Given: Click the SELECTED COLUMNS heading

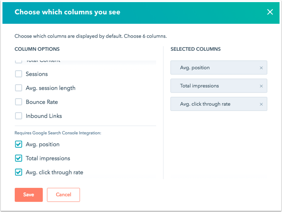Looking at the screenshot, I should click(x=196, y=49).
